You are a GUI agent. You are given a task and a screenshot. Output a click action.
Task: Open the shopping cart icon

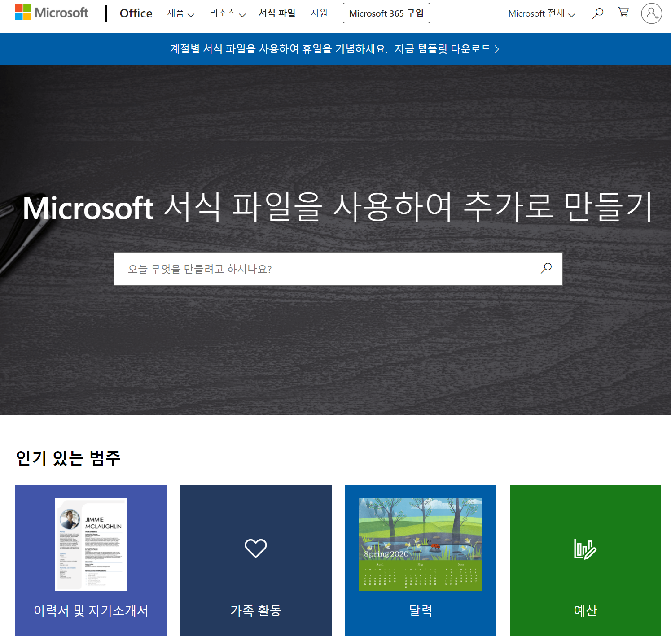pyautogui.click(x=623, y=12)
